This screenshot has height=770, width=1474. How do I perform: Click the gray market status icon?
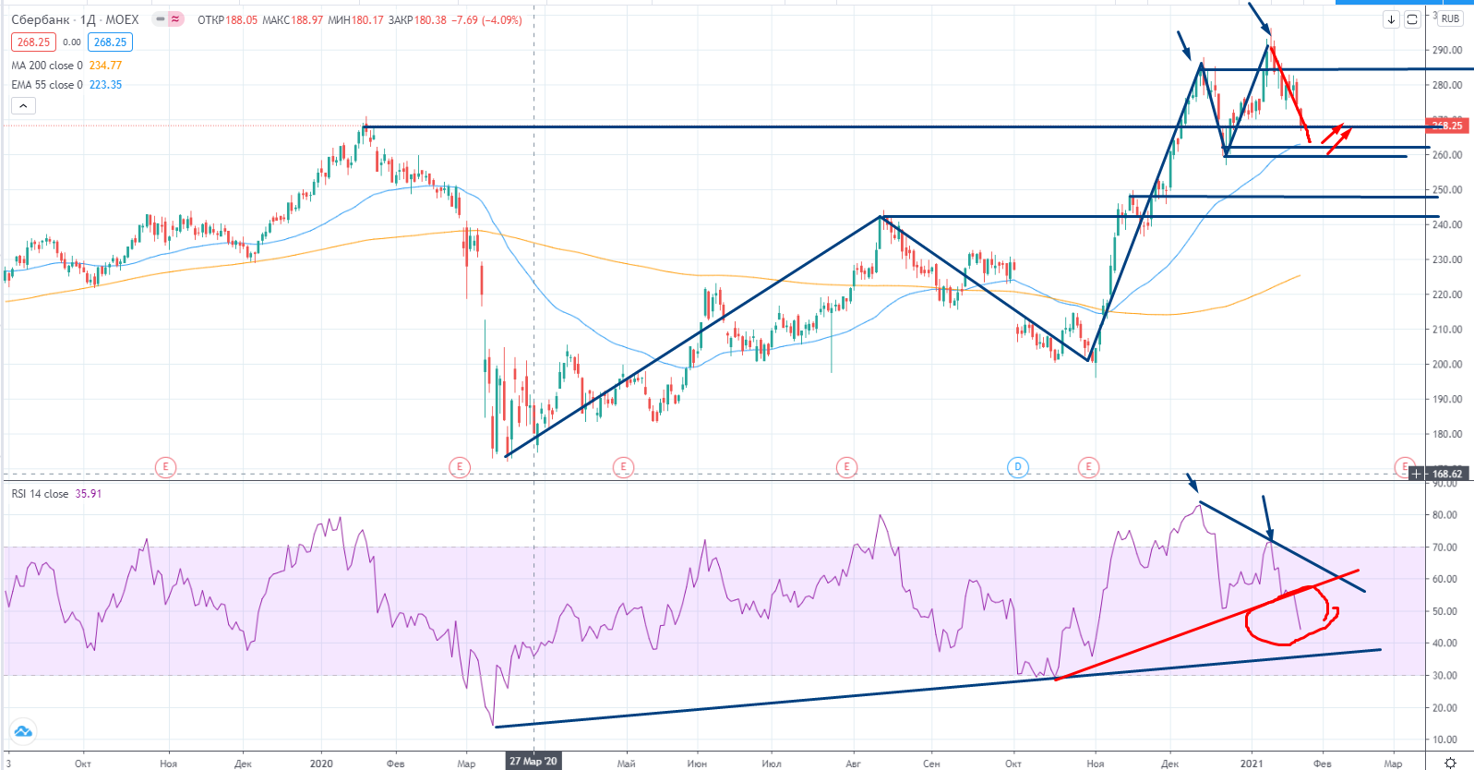pyautogui.click(x=160, y=19)
